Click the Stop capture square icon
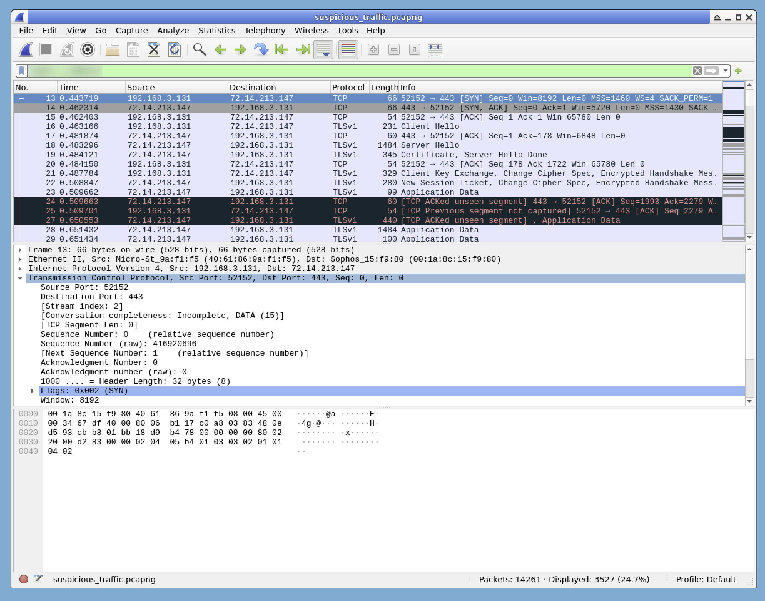This screenshot has height=601, width=765. click(x=46, y=50)
